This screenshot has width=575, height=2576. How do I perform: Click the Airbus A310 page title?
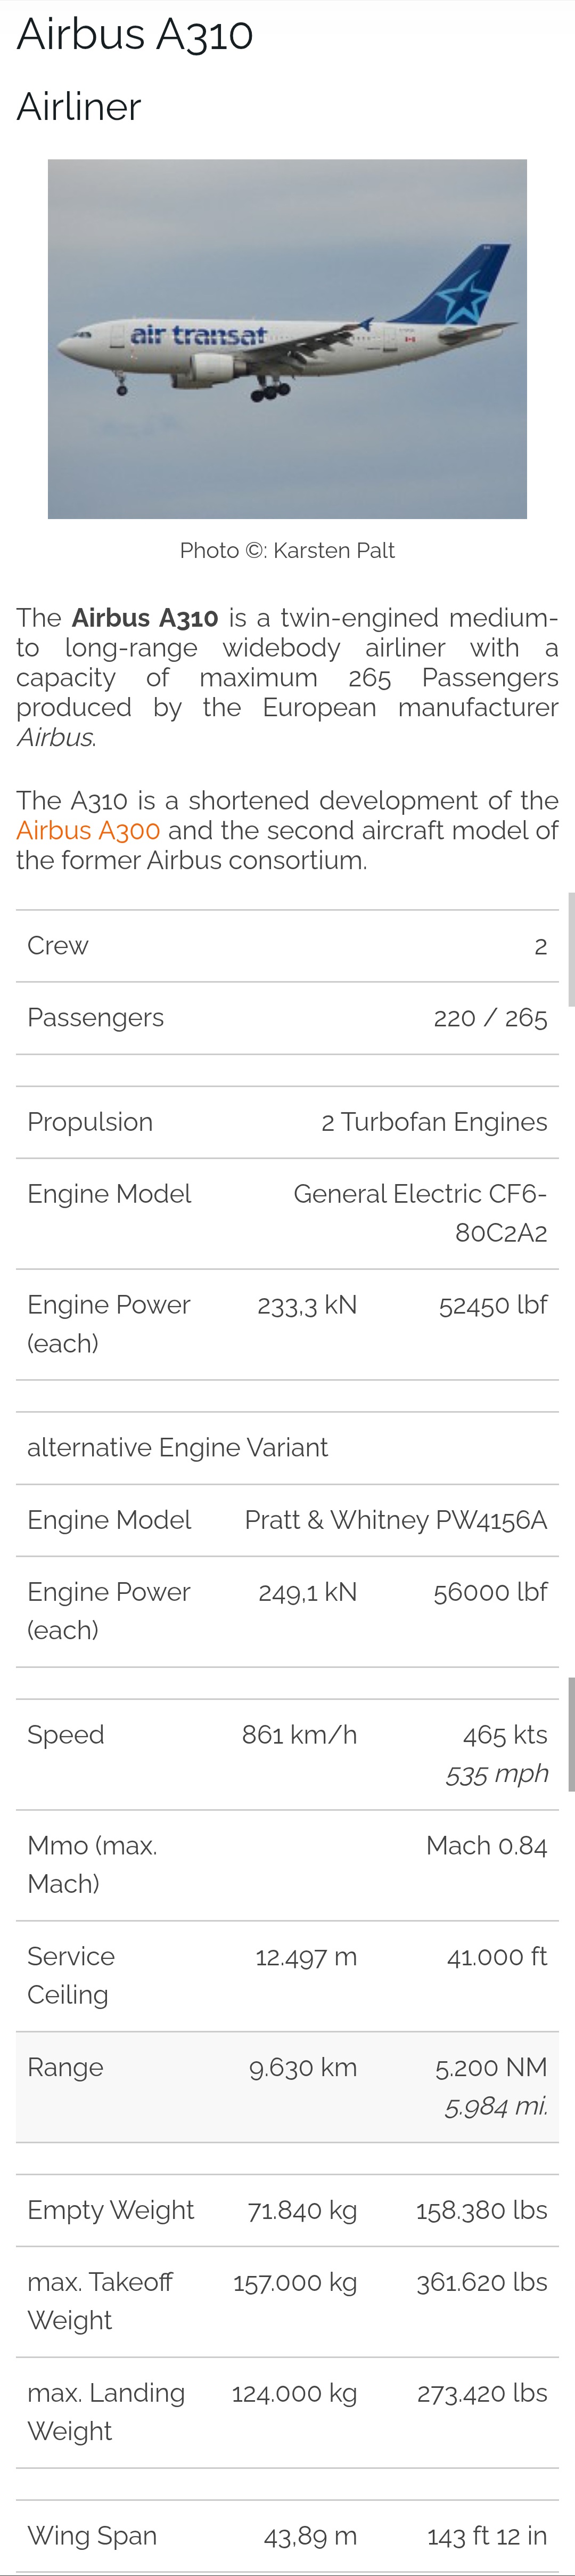pos(135,34)
